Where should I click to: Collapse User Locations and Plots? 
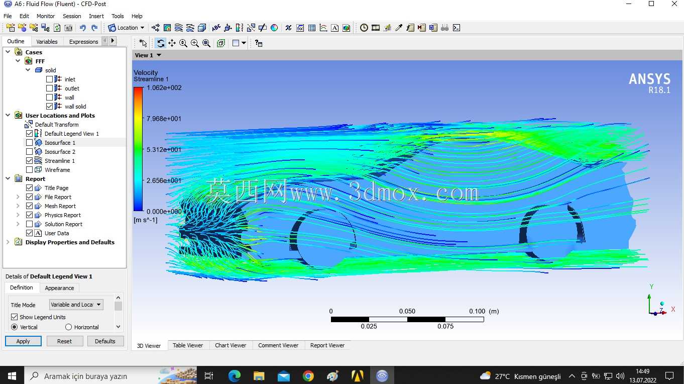pyautogui.click(x=8, y=115)
